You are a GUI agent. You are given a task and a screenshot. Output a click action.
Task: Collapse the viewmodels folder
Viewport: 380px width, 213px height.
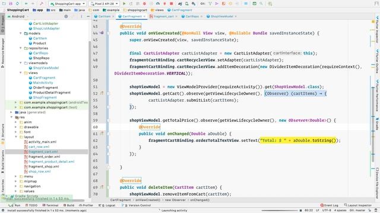click(21, 63)
